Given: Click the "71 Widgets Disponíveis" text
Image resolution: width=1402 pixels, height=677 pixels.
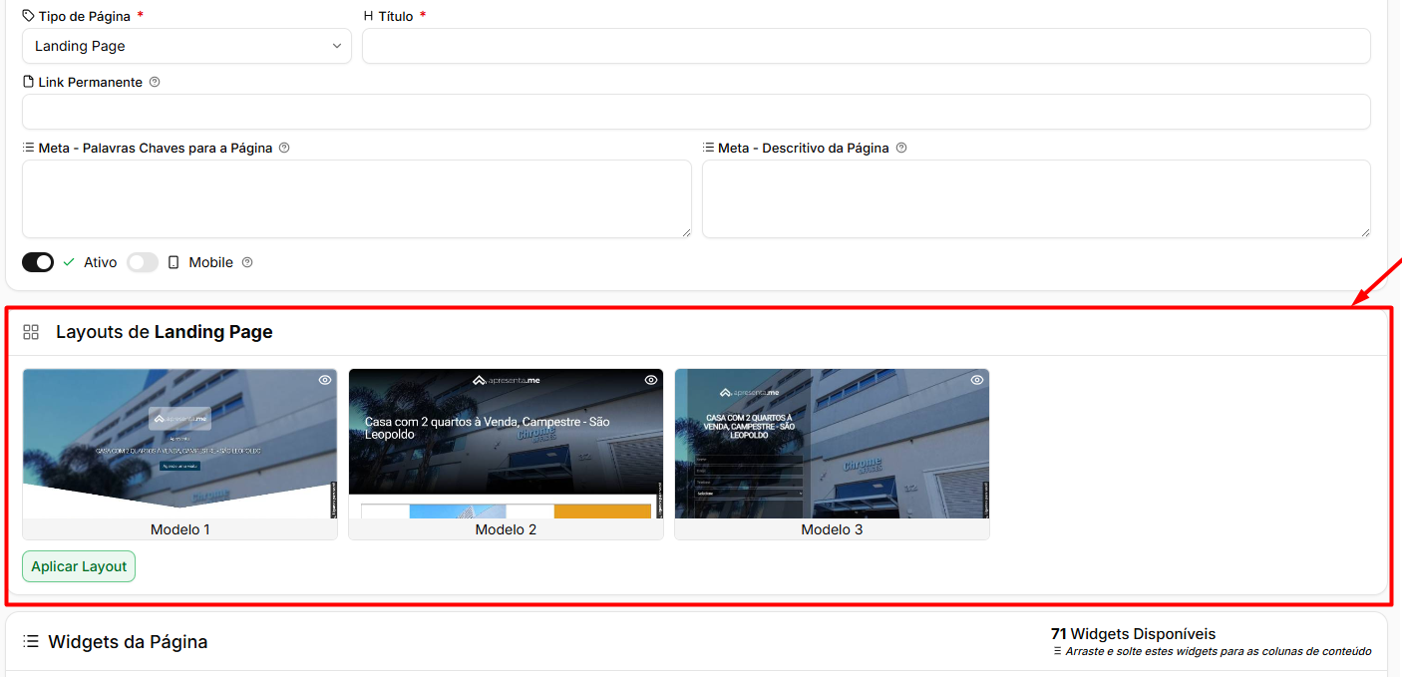Looking at the screenshot, I should [x=1133, y=634].
